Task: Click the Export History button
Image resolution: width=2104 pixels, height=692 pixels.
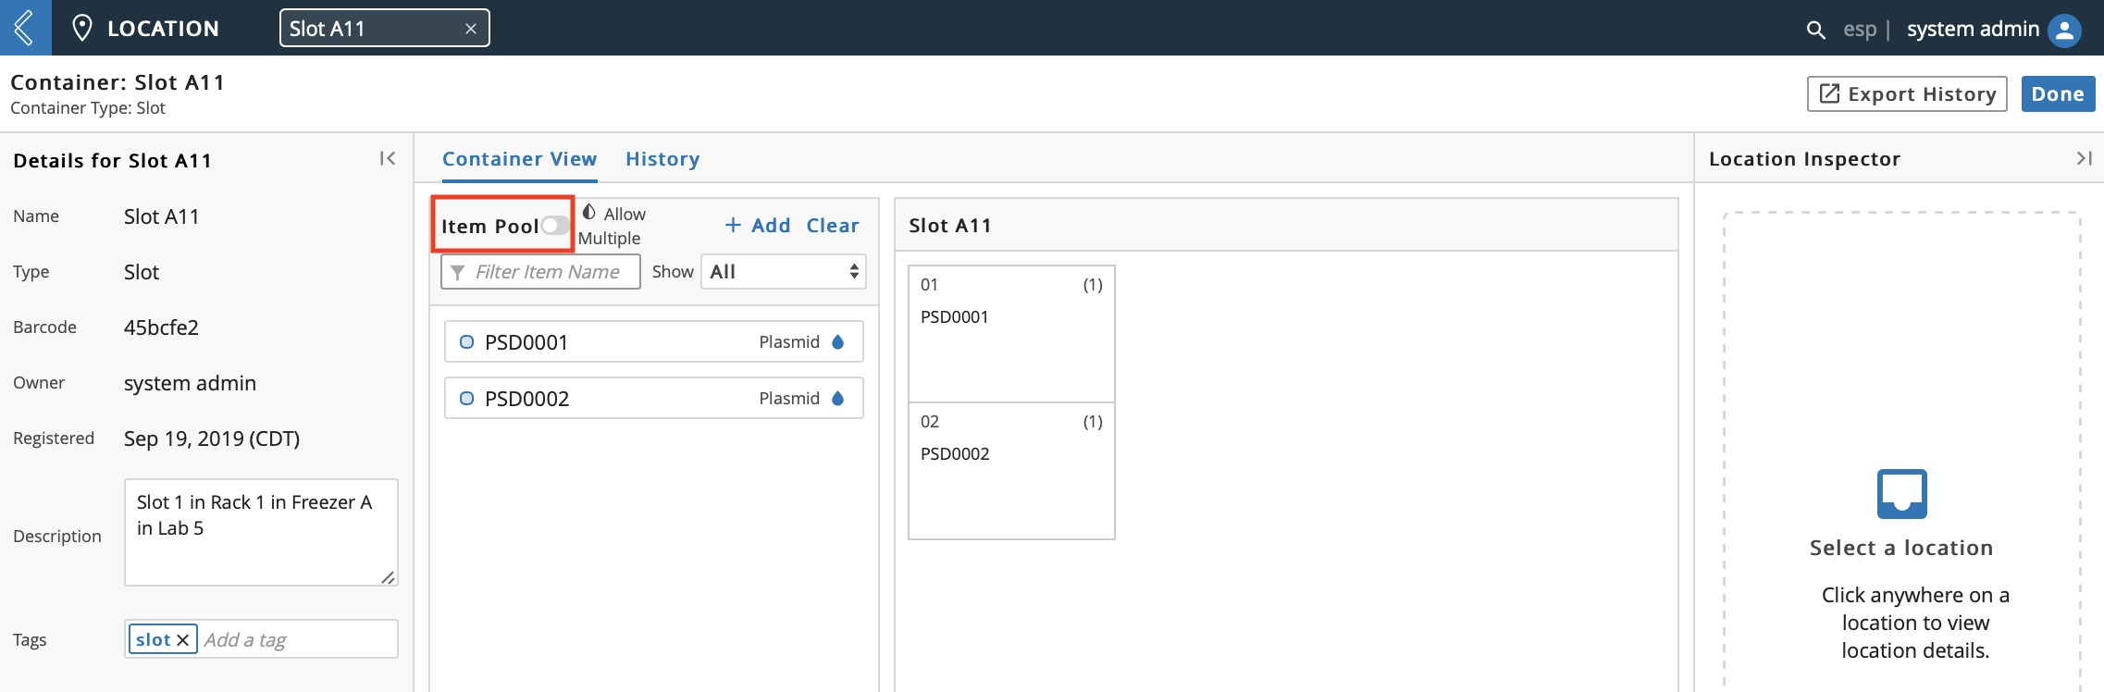Action: (1907, 94)
